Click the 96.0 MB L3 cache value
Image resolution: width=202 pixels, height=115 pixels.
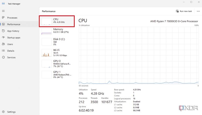pos(136,110)
